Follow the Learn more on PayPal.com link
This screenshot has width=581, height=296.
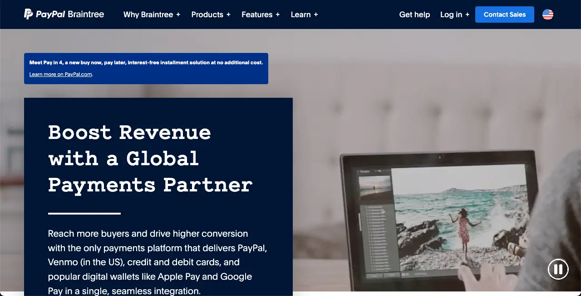61,74
